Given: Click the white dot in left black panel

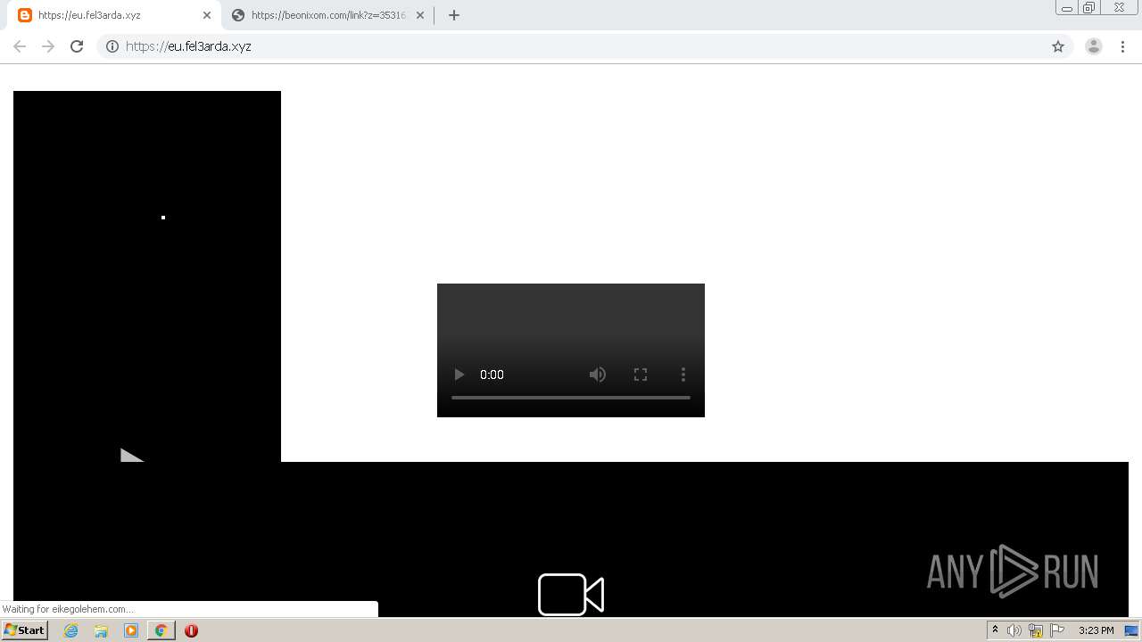Looking at the screenshot, I should coord(163,218).
